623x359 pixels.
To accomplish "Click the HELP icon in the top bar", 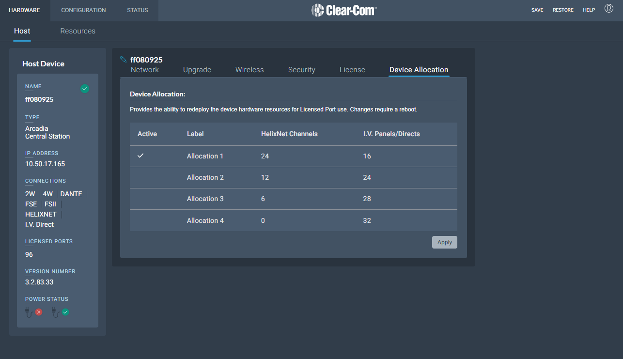I will click(x=589, y=10).
